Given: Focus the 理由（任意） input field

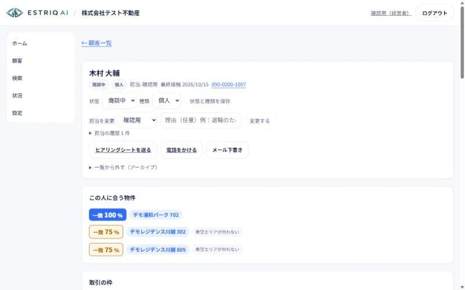Looking at the screenshot, I should [x=201, y=120].
